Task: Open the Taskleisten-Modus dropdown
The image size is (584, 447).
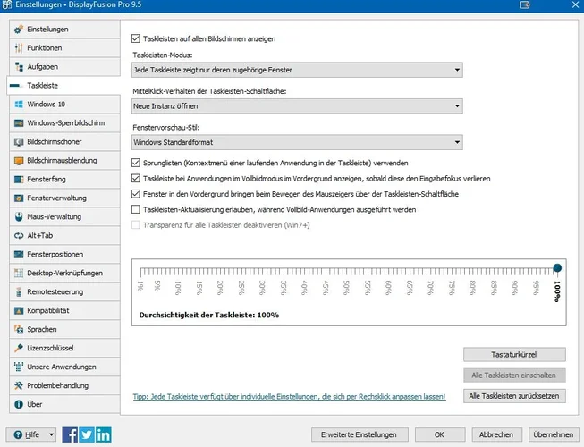Action: (x=297, y=70)
